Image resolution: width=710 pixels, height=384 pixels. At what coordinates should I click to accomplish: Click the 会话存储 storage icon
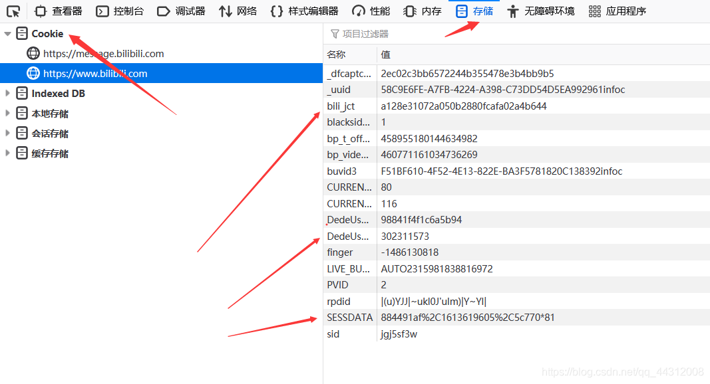click(22, 133)
